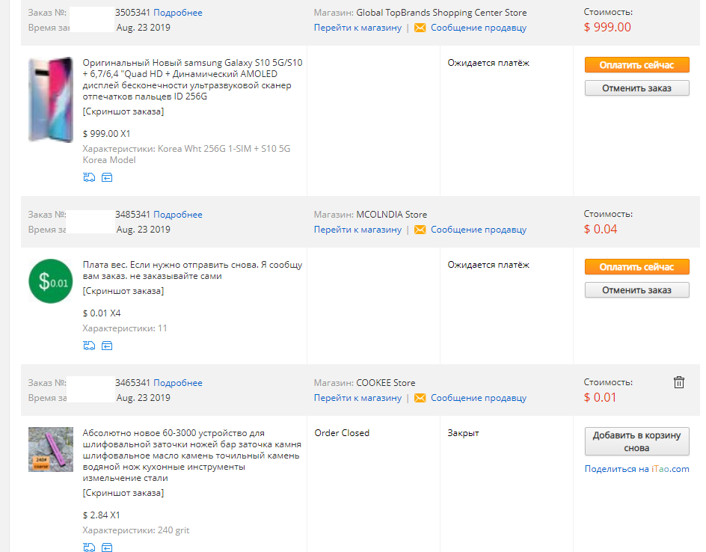Cancel the Samsung Galaxy S10 order
Image resolution: width=706 pixels, height=552 pixels.
636,88
